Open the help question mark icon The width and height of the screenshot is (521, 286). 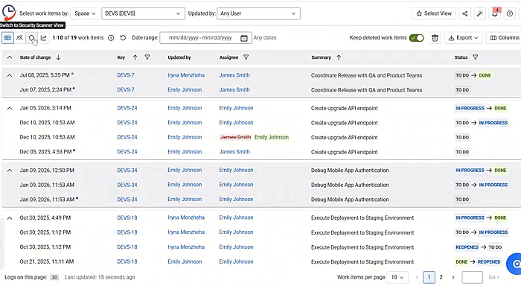(510, 13)
